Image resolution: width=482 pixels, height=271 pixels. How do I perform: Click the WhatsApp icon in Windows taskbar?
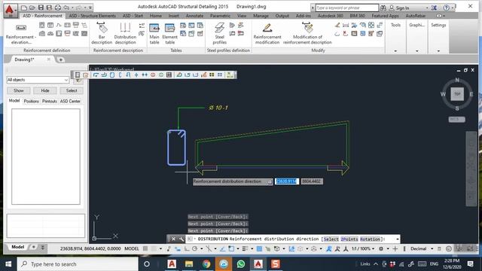[241, 264]
